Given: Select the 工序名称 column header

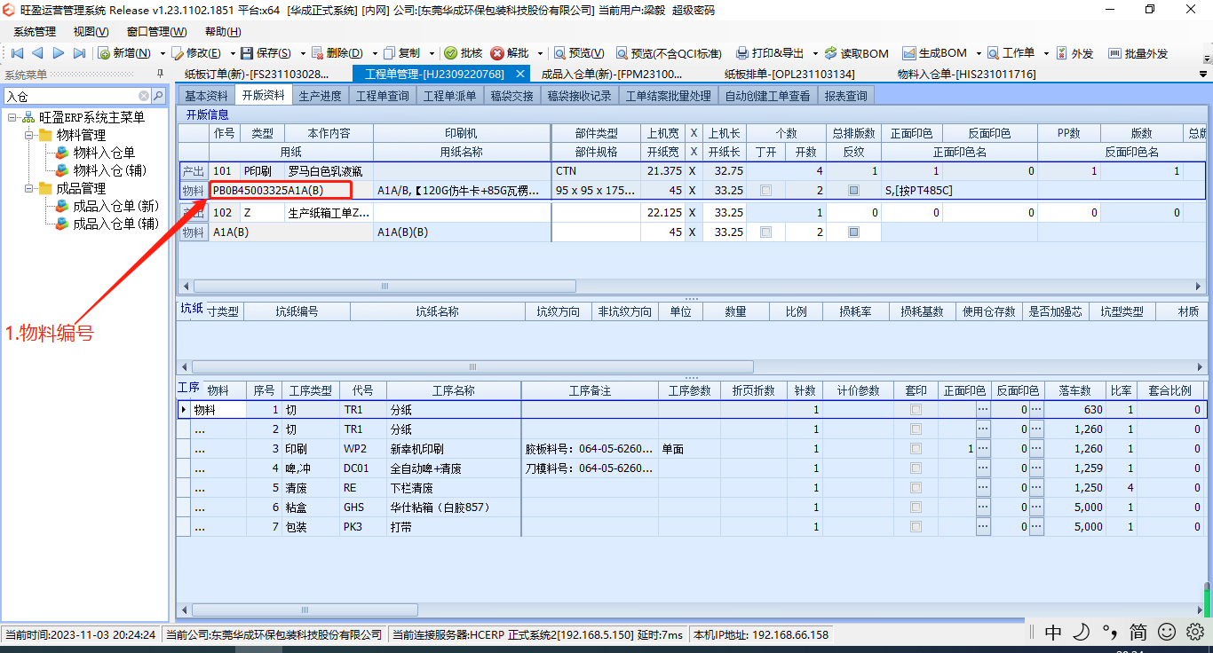Looking at the screenshot, I should 454,390.
